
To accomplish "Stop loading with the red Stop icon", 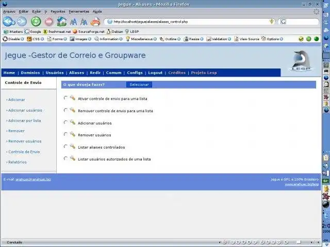I will [x=49, y=22].
